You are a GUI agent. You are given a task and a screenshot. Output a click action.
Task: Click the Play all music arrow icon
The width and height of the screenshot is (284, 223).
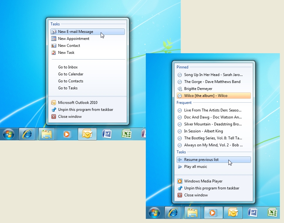180,167
